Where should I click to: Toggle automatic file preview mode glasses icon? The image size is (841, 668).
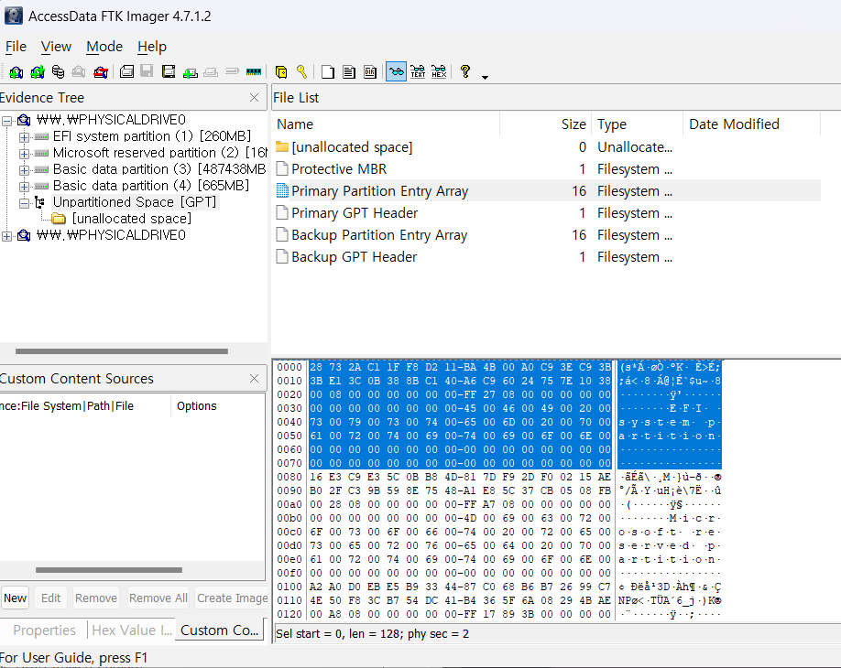tap(396, 71)
